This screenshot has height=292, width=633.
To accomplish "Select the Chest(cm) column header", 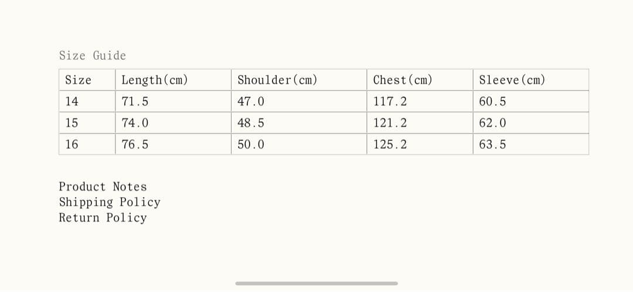I will click(x=403, y=80).
